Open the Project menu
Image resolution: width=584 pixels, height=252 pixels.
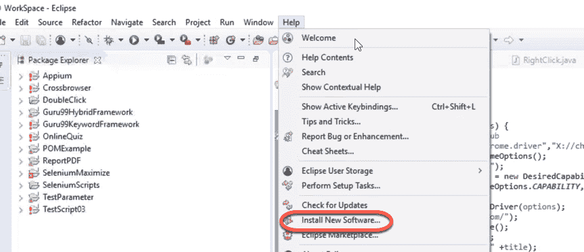point(198,22)
